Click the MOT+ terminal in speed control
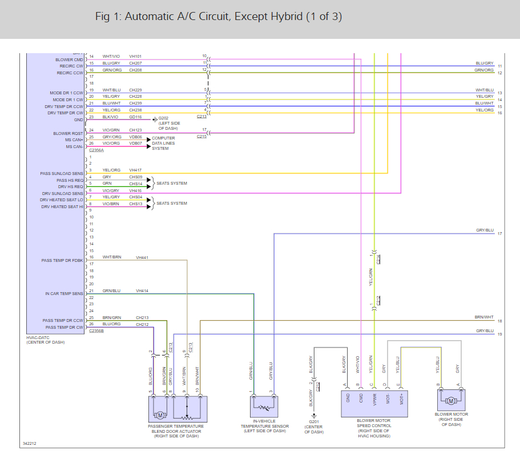 pyautogui.click(x=402, y=399)
